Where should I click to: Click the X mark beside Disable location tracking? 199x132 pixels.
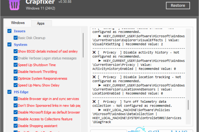click(94, 77)
